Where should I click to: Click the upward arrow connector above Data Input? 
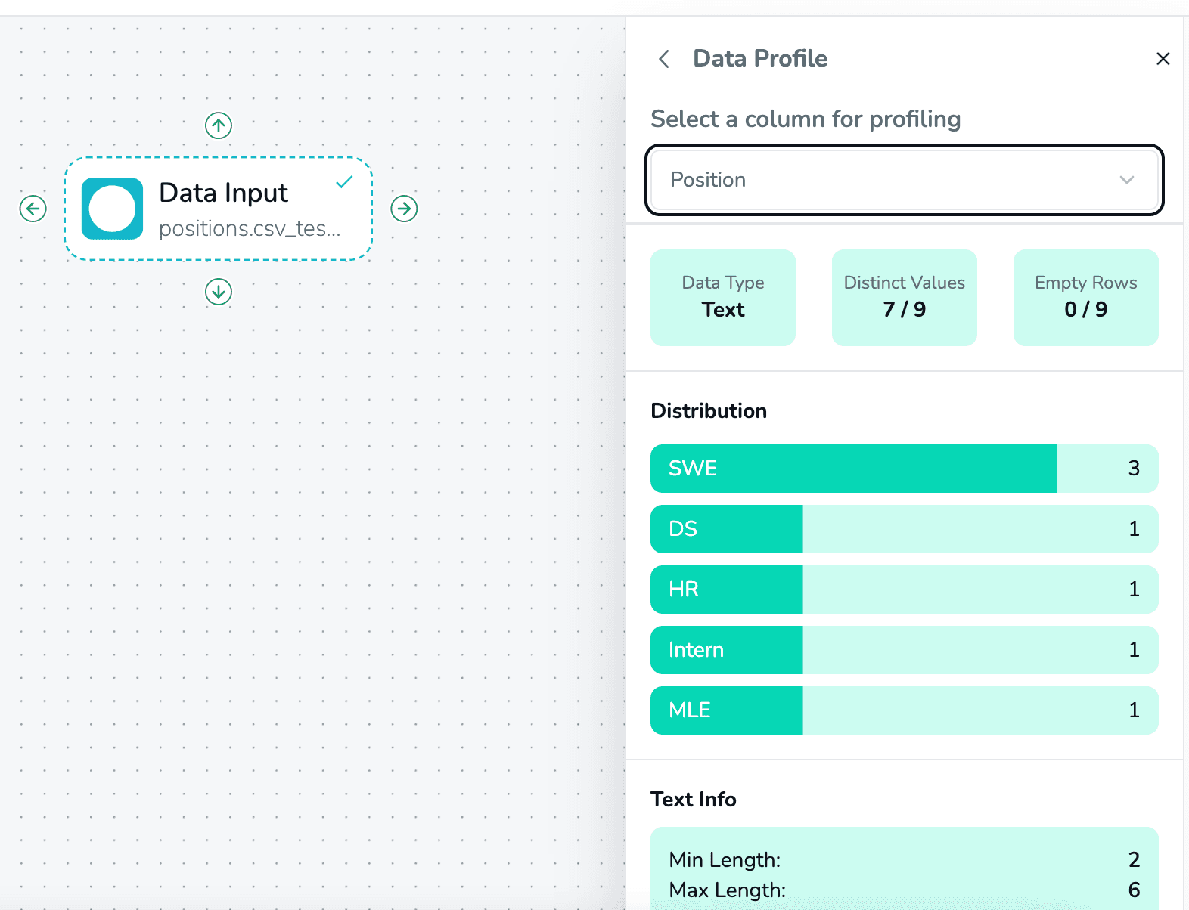tap(218, 125)
